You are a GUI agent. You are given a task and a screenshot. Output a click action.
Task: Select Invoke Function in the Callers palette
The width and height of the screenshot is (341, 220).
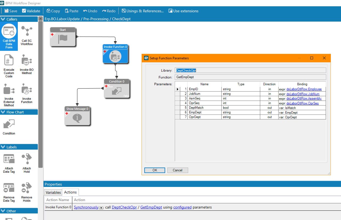click(x=27, y=93)
